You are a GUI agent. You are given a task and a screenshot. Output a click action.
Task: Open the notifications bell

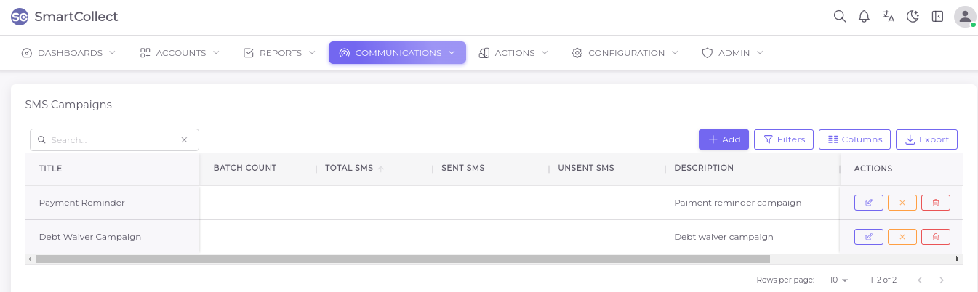864,16
